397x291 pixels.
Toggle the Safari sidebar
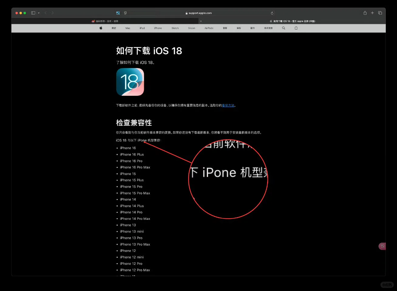point(33,13)
